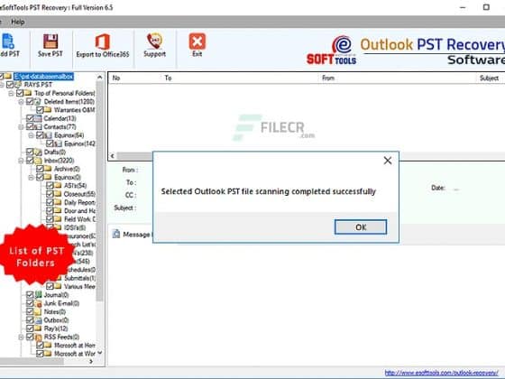This screenshot has width=505, height=379.
Task: Click the Deleted Items(1200) recycle icon
Action: point(38,101)
